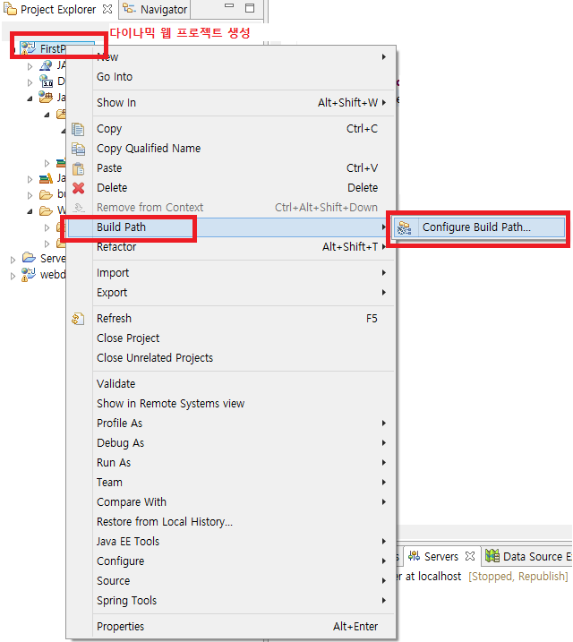Expand the webd project tree node
The height and width of the screenshot is (642, 573).
(13, 275)
